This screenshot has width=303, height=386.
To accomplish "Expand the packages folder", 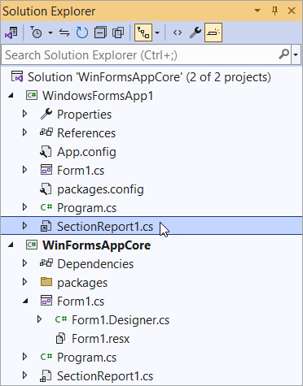I will click(x=24, y=282).
